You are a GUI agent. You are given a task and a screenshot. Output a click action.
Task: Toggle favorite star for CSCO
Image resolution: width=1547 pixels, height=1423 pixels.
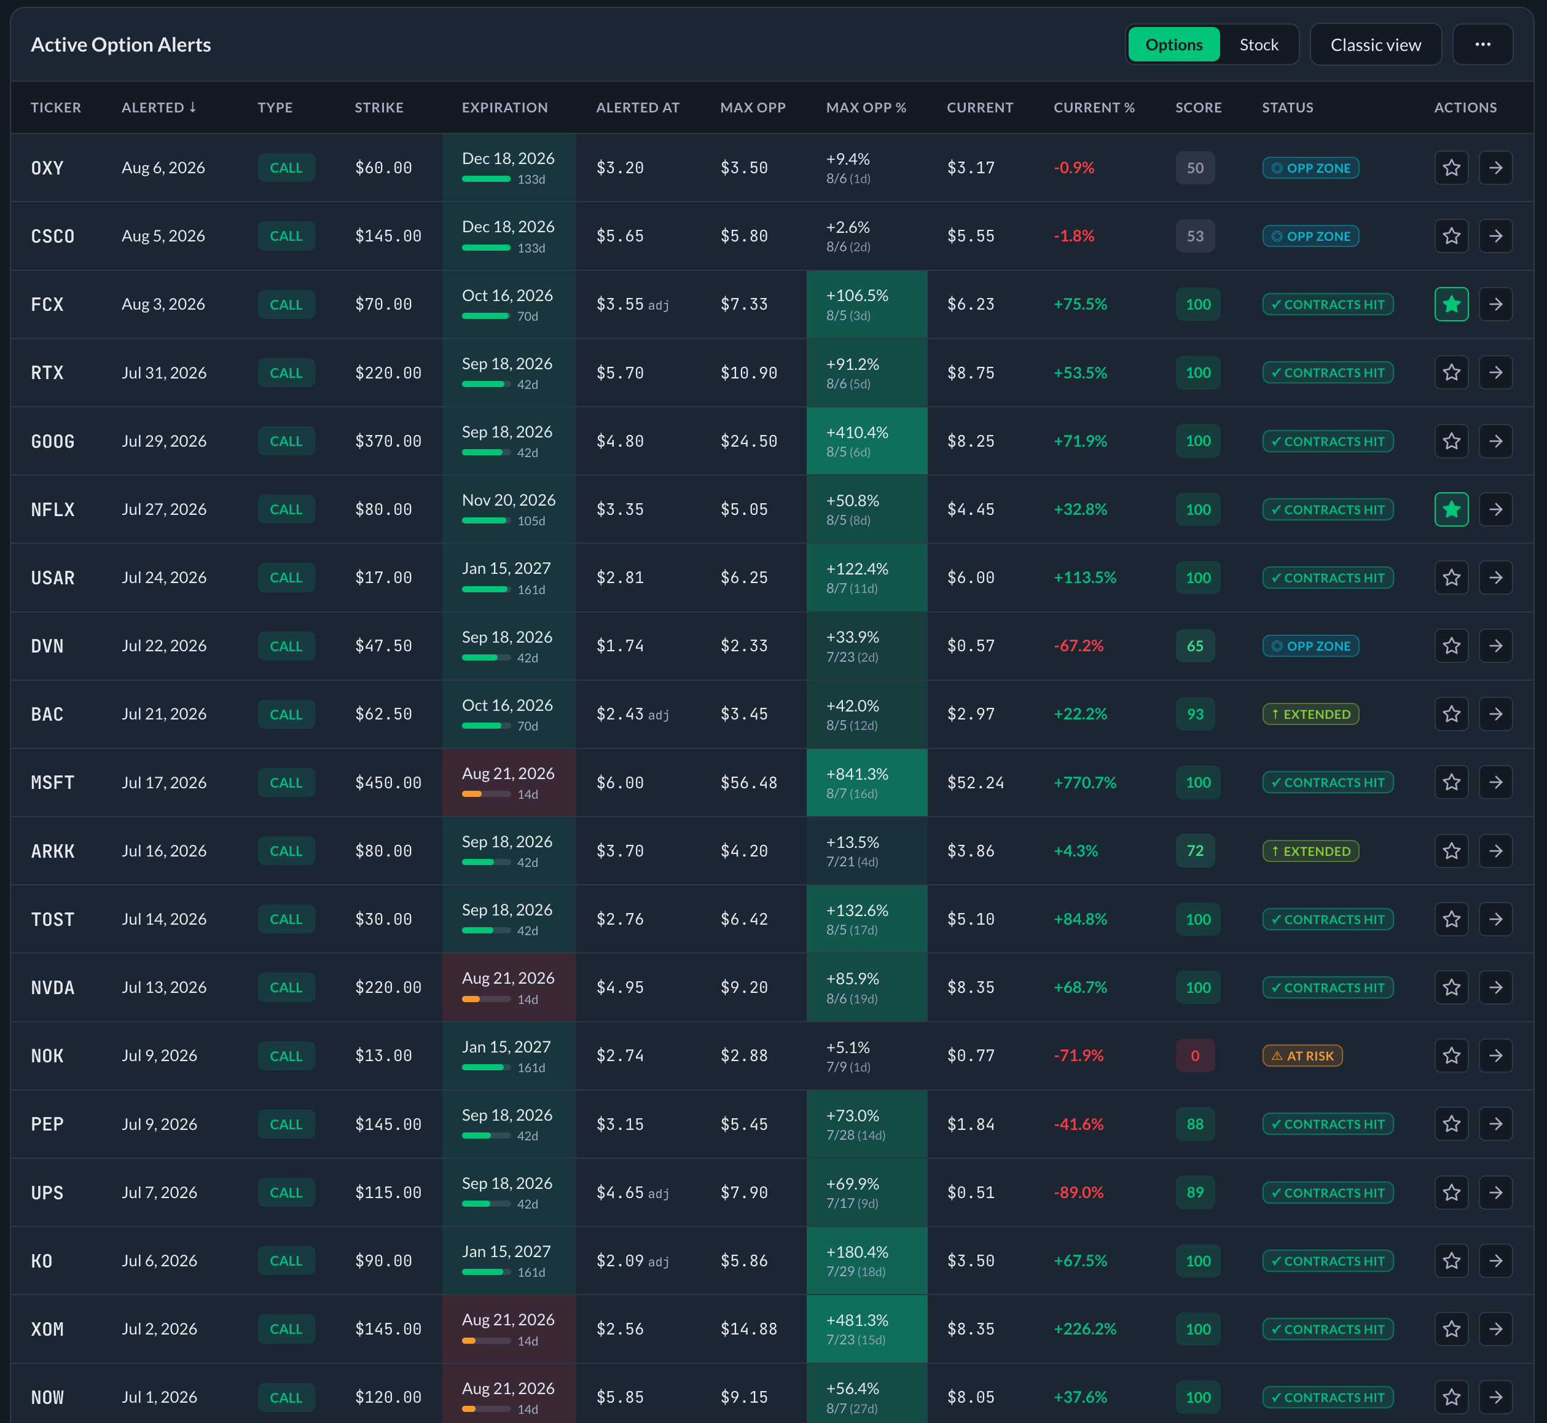1451,235
